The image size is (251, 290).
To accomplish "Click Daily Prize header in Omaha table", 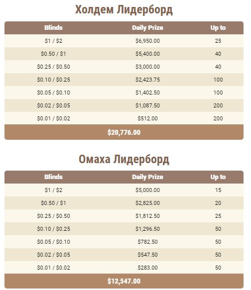I will 147,177.
